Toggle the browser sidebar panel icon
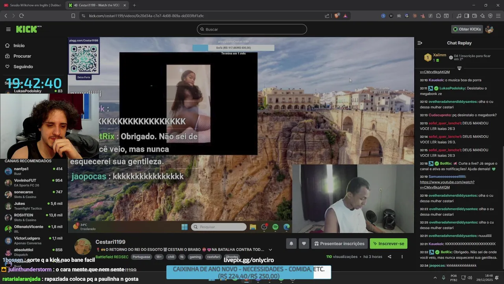 (x=467, y=16)
